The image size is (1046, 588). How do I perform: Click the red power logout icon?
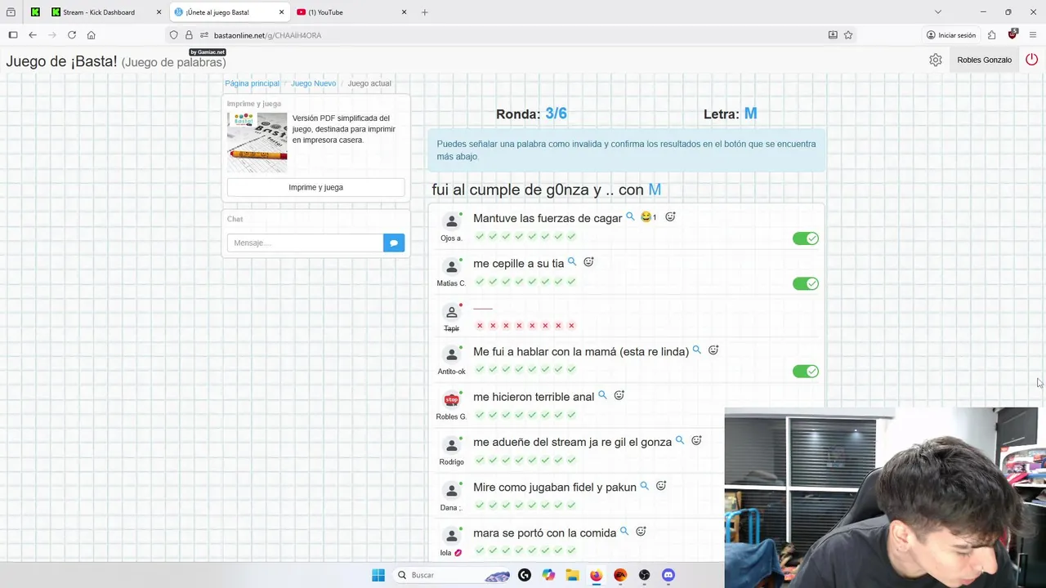[x=1031, y=60]
